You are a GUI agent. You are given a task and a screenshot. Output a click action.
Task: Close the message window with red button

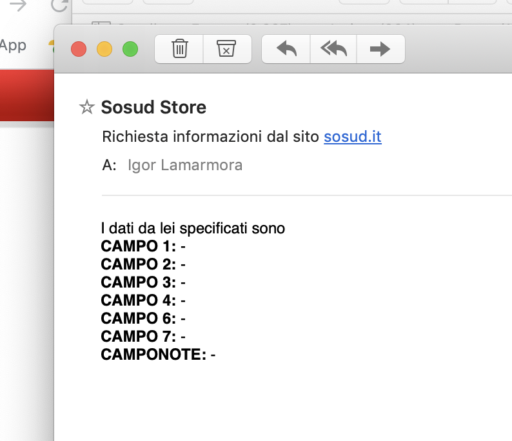(x=79, y=49)
